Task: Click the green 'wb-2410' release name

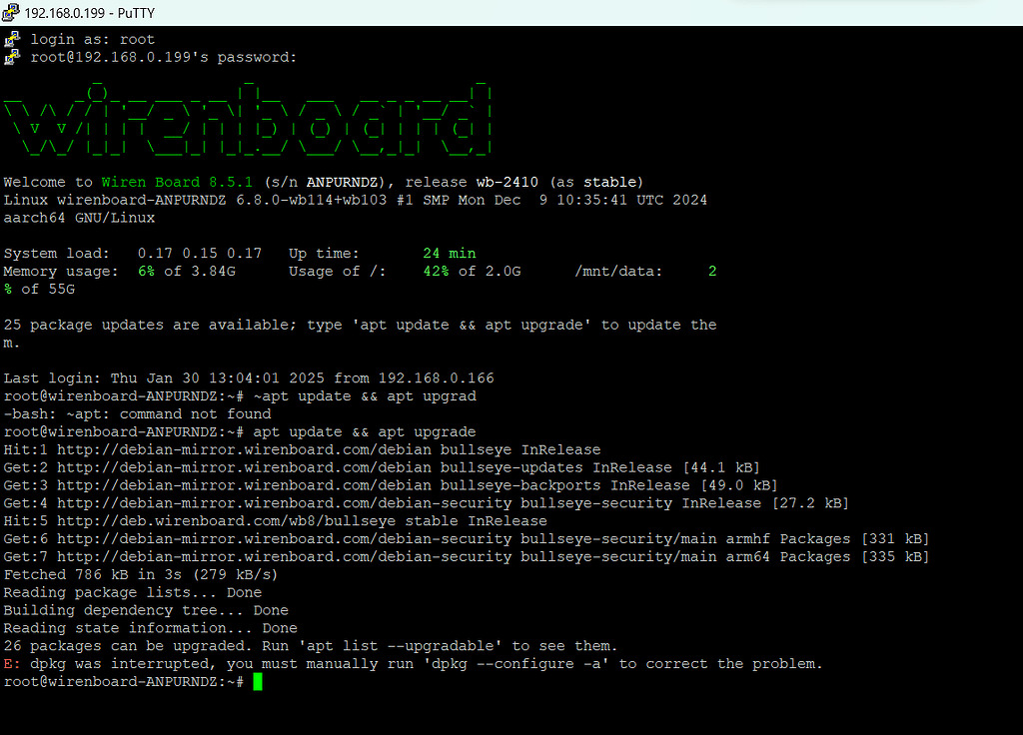Action: (x=508, y=183)
